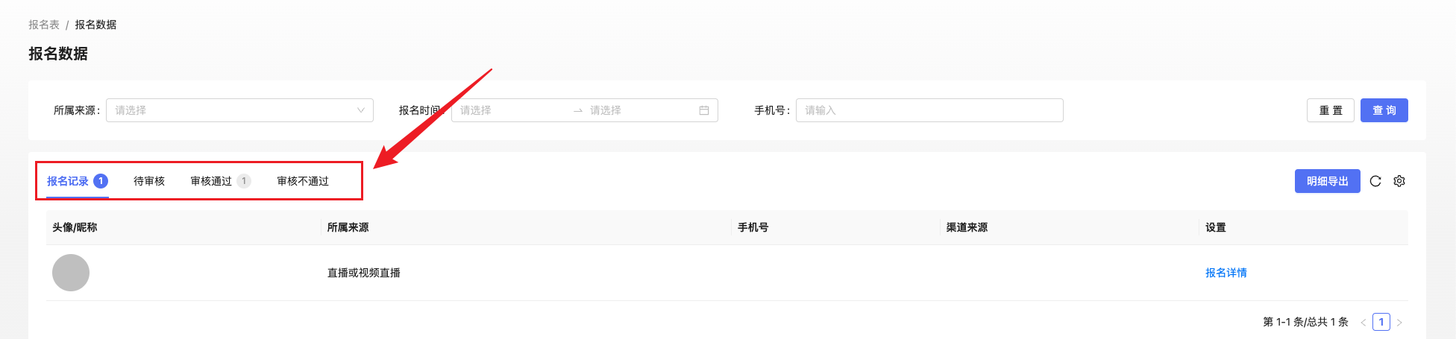The width and height of the screenshot is (1456, 339).
Task: Click the calendar icon in 报名时间 field
Action: pyautogui.click(x=703, y=110)
